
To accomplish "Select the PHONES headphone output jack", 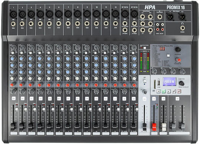I will tap(182, 28).
